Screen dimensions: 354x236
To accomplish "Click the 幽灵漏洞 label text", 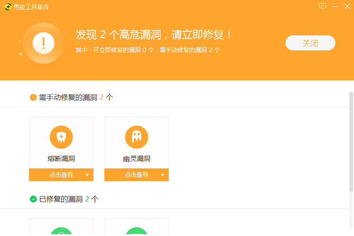I will 137,158.
